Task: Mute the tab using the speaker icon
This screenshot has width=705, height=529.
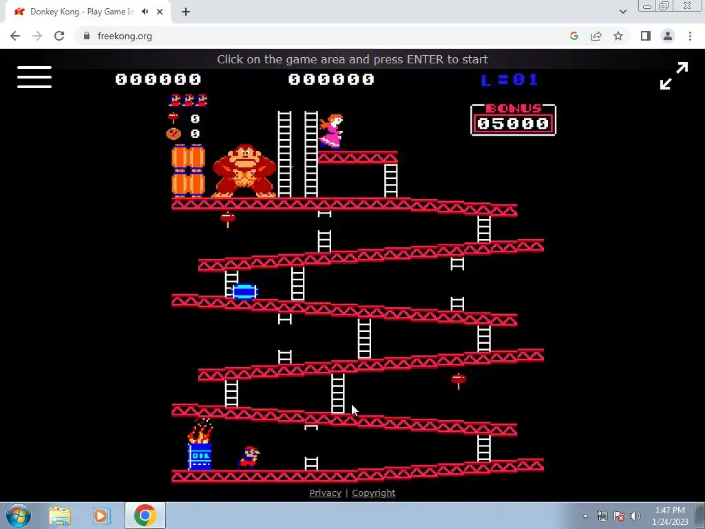Action: 145,12
